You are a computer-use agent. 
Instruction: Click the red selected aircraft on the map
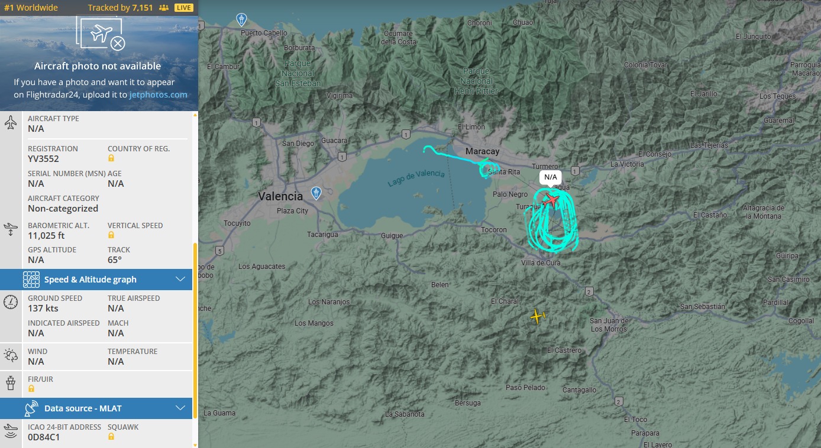(550, 200)
